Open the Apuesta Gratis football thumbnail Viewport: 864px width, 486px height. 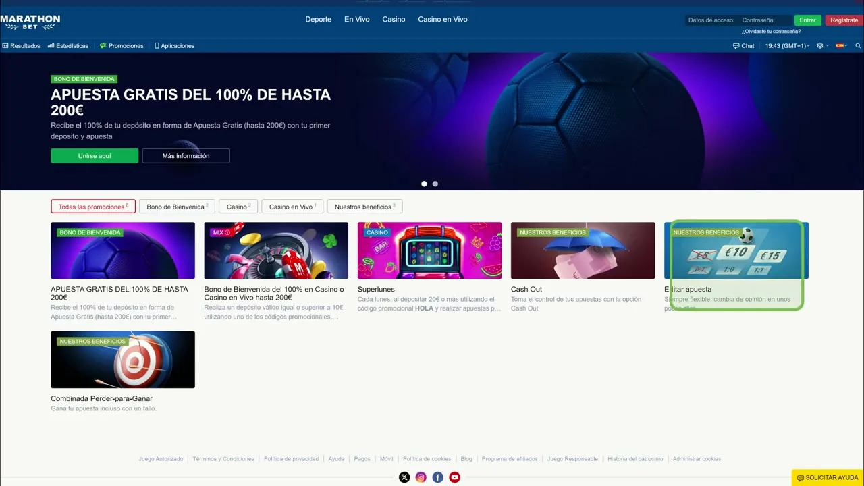point(123,250)
